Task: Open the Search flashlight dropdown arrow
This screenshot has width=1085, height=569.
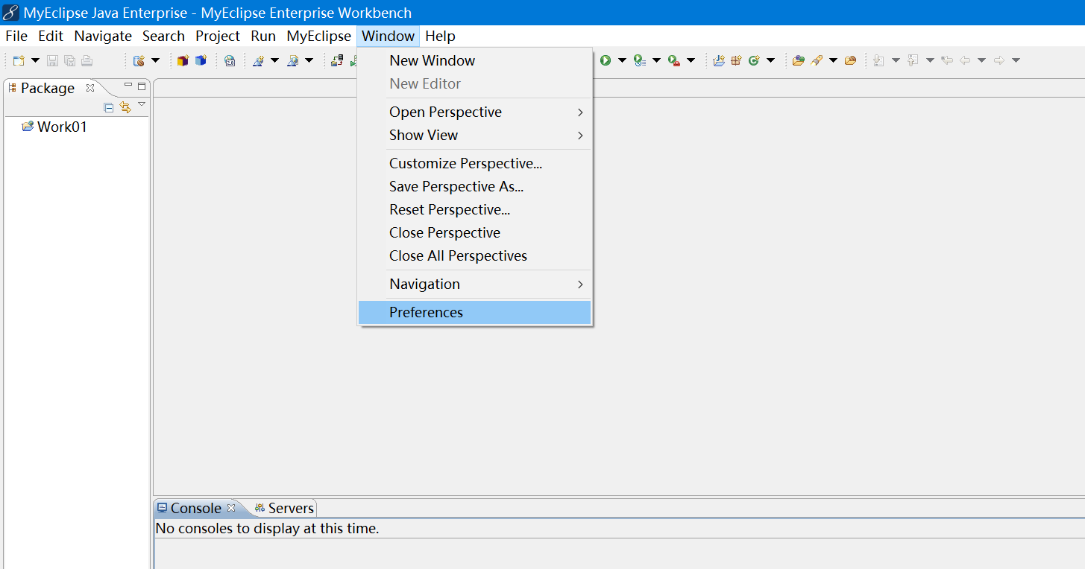Action: tap(833, 61)
